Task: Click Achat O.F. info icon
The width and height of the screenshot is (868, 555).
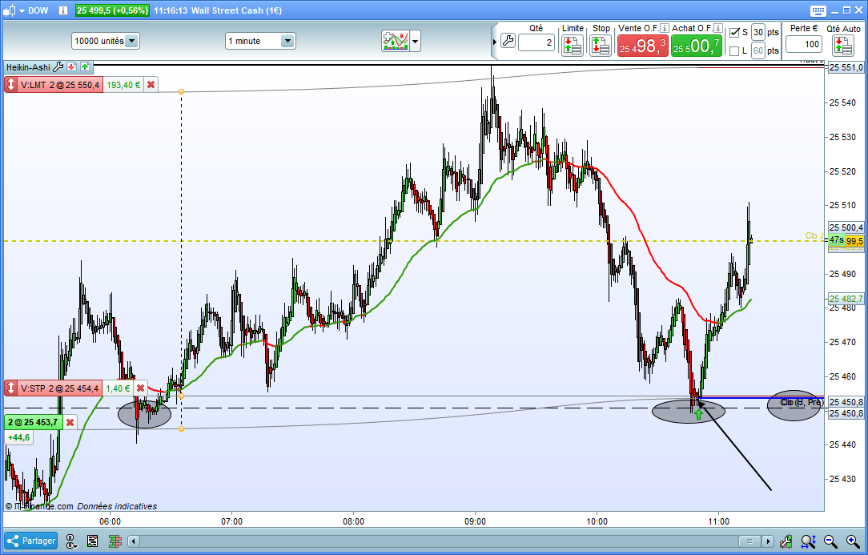Action: coord(718,28)
